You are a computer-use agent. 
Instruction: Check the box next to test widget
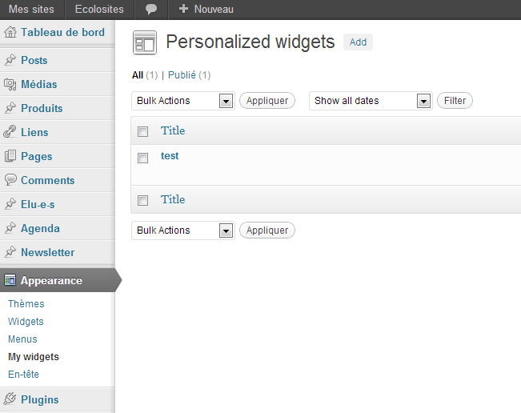pos(143,158)
